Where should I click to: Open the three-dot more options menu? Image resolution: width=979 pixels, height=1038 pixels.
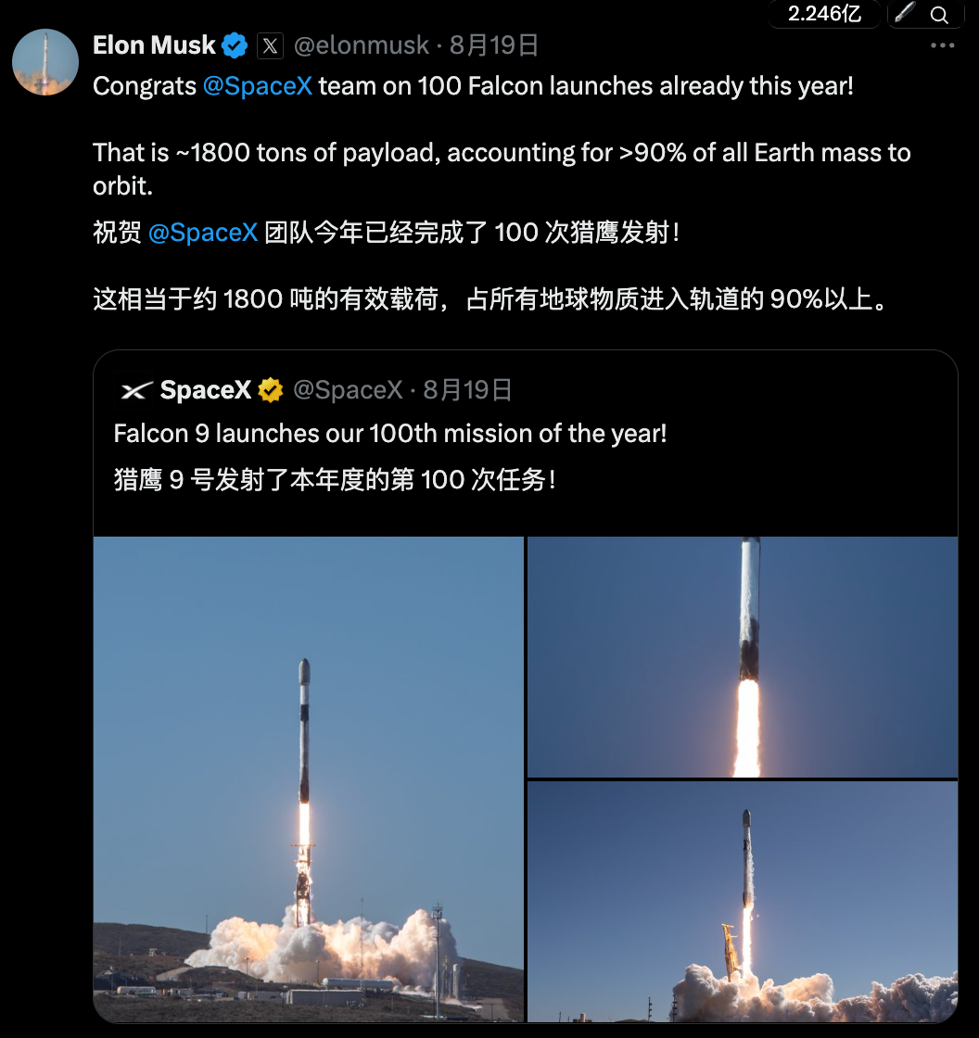click(942, 45)
